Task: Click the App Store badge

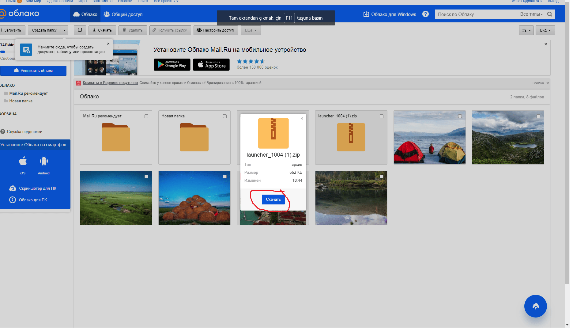Action: click(211, 65)
